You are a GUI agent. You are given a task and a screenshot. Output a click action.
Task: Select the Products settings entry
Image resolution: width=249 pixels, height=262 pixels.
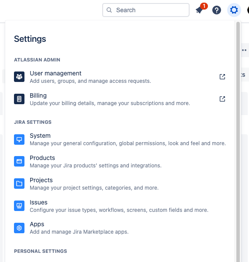pyautogui.click(x=120, y=162)
